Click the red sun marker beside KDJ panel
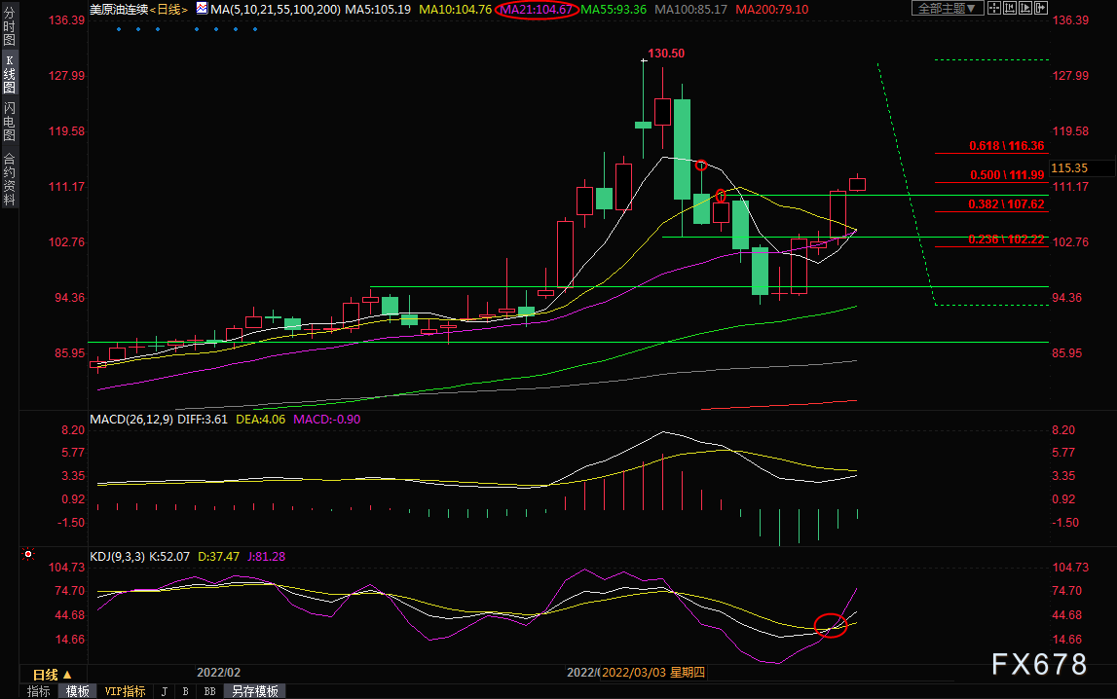1117x699 pixels. (28, 554)
